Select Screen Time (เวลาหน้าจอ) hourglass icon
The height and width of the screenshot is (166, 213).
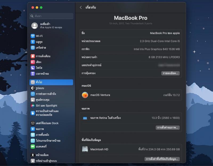32,74
